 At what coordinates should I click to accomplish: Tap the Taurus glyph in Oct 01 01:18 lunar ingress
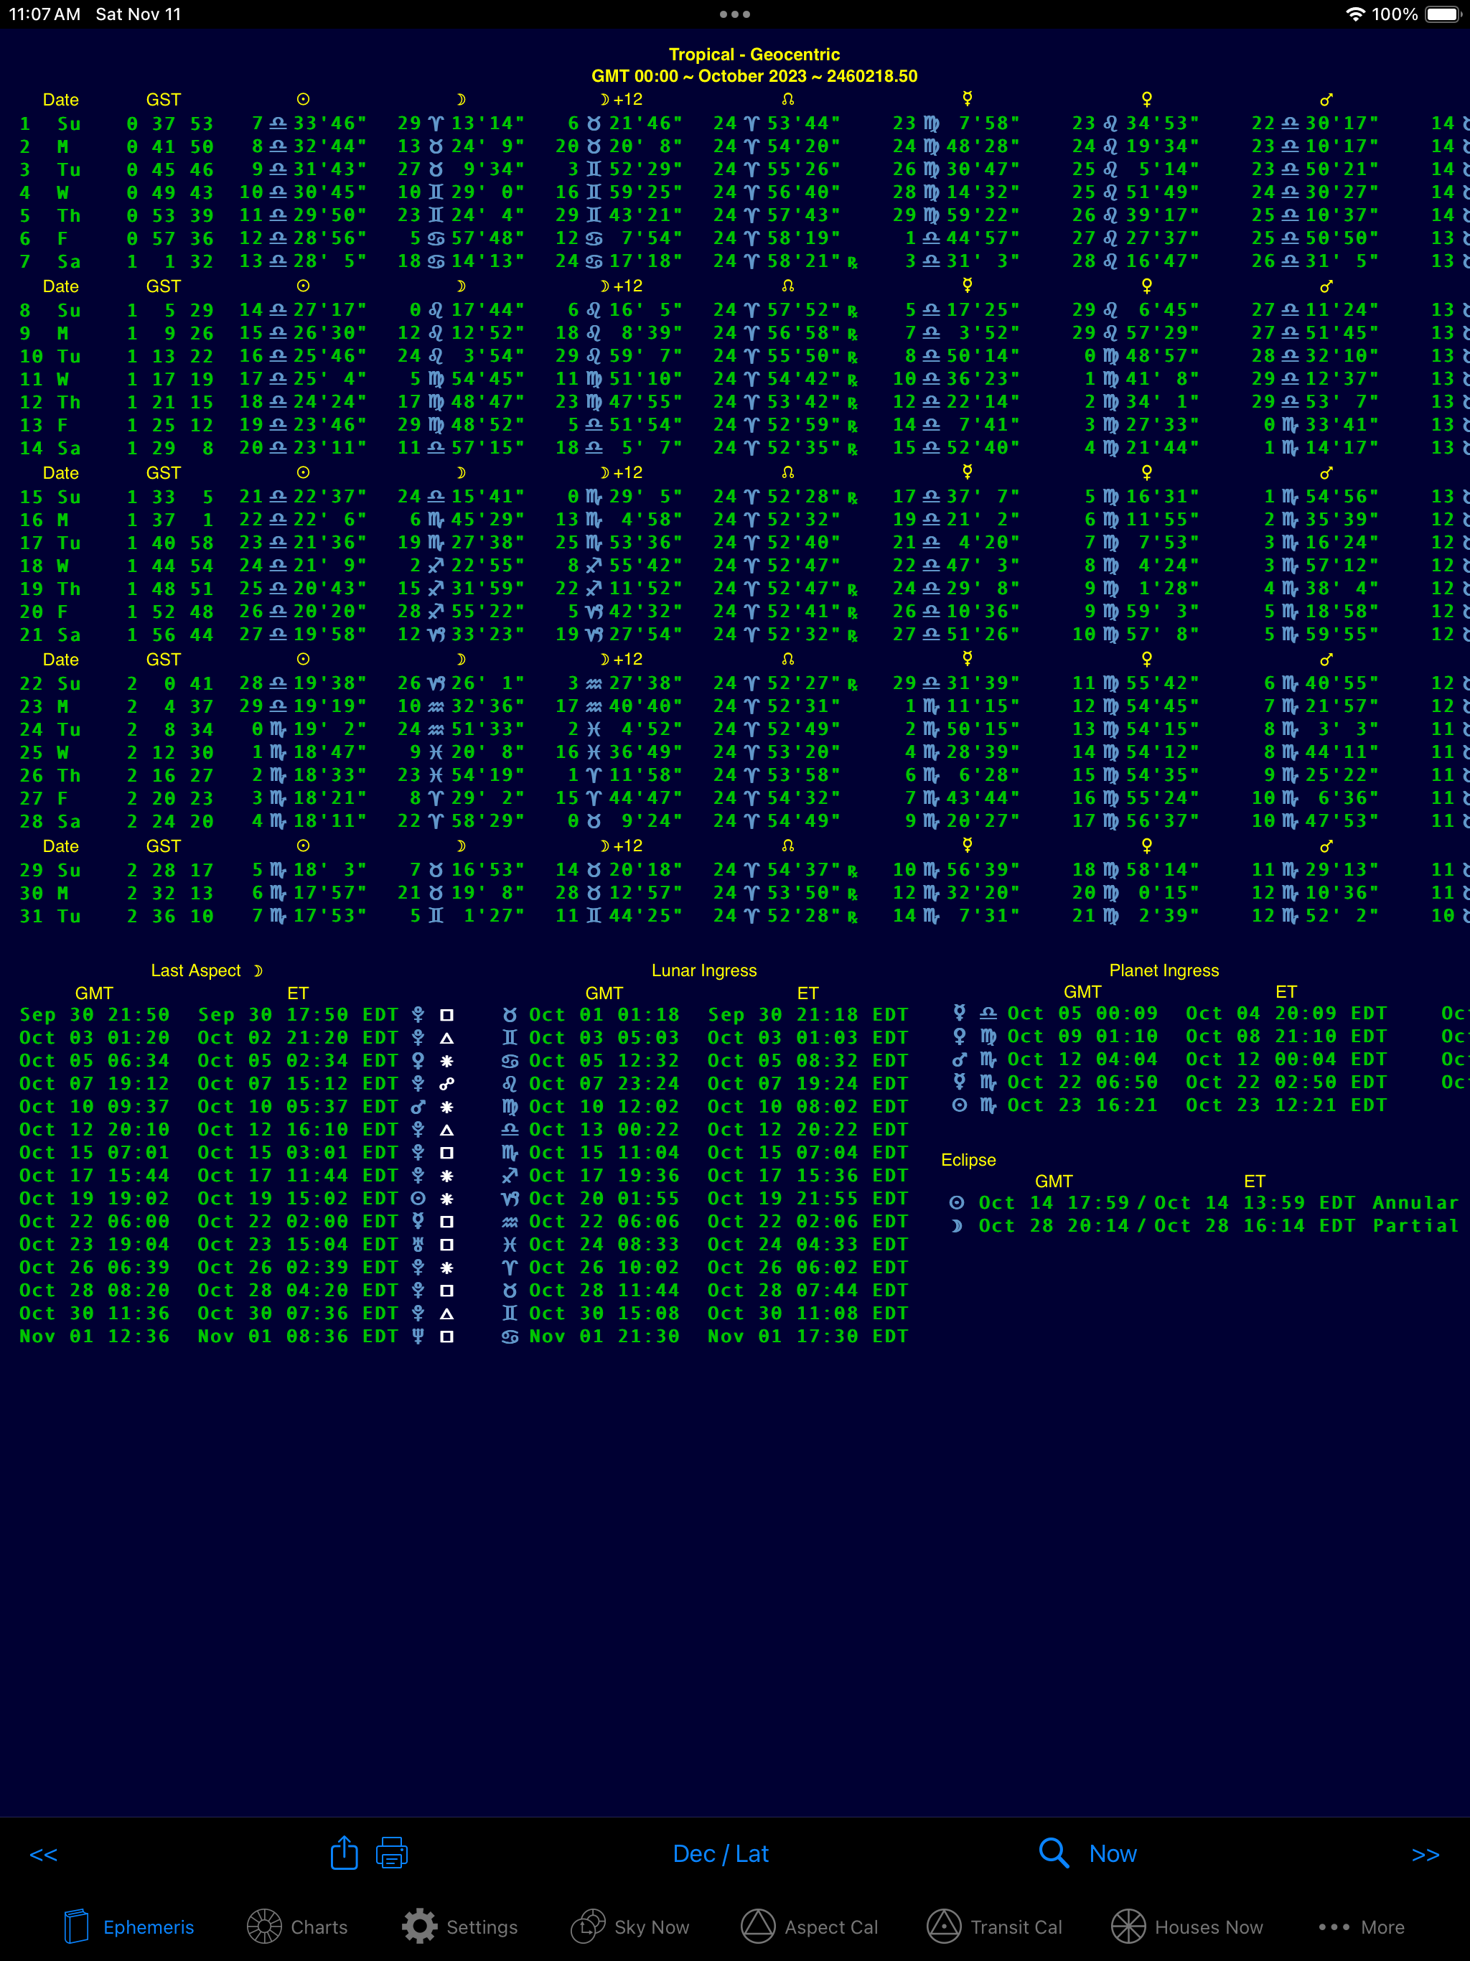pyautogui.click(x=510, y=1015)
